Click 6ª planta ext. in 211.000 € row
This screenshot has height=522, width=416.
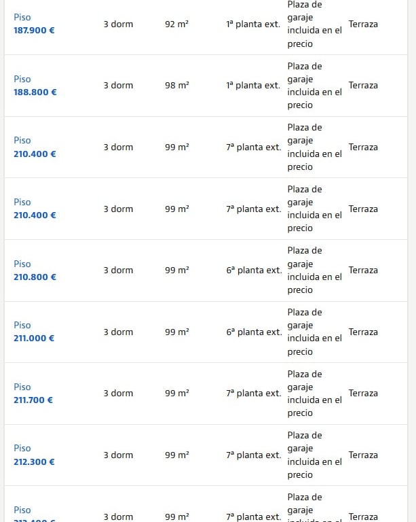(254, 332)
